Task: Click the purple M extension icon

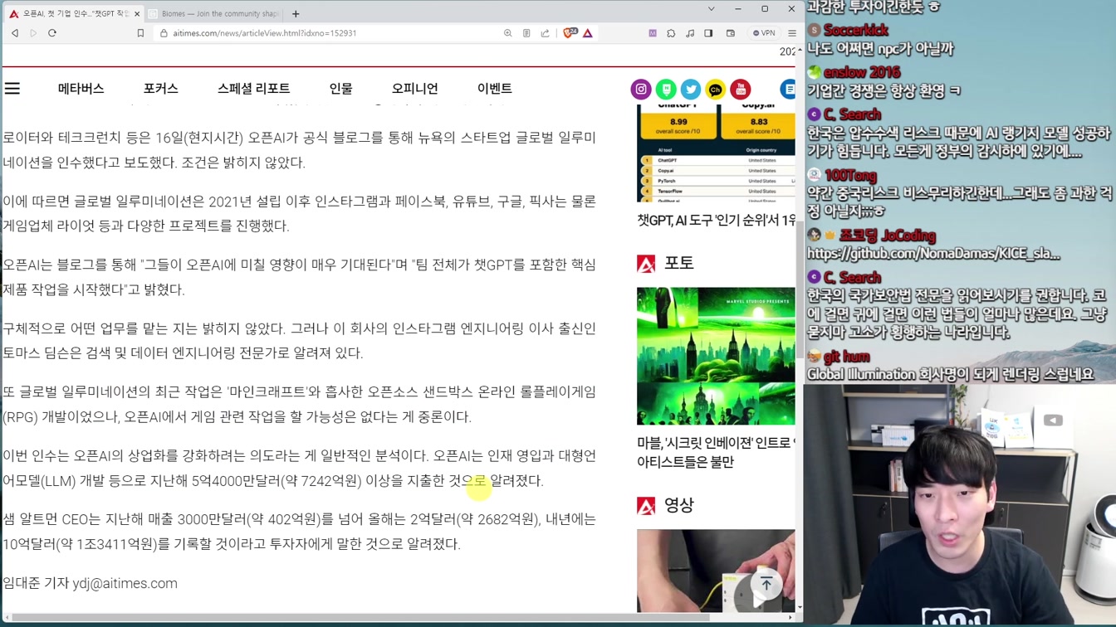Action: (653, 33)
